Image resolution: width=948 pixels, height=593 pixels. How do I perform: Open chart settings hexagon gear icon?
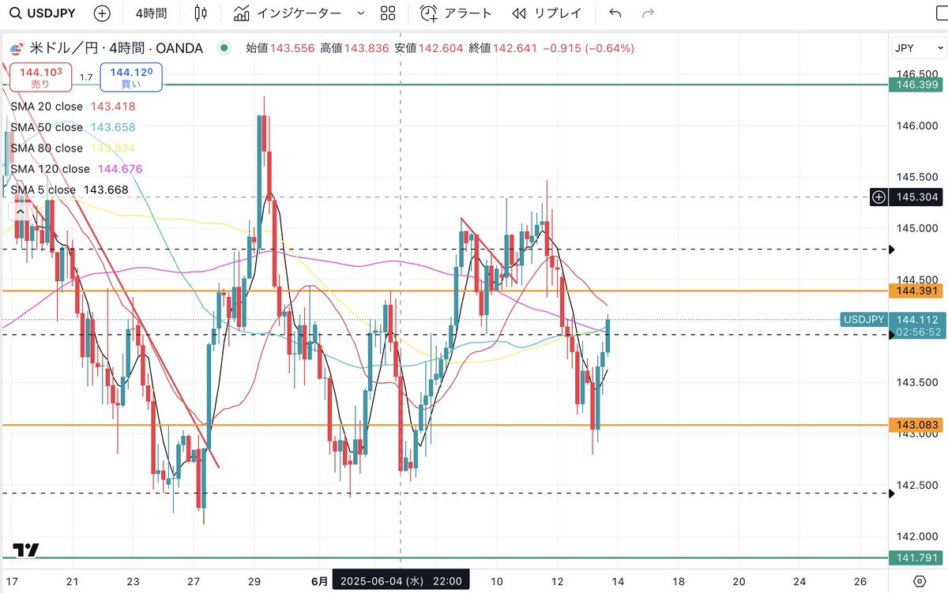point(919,581)
